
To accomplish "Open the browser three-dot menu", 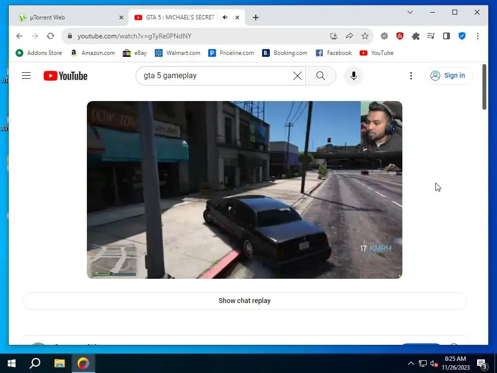I will pyautogui.click(x=478, y=36).
